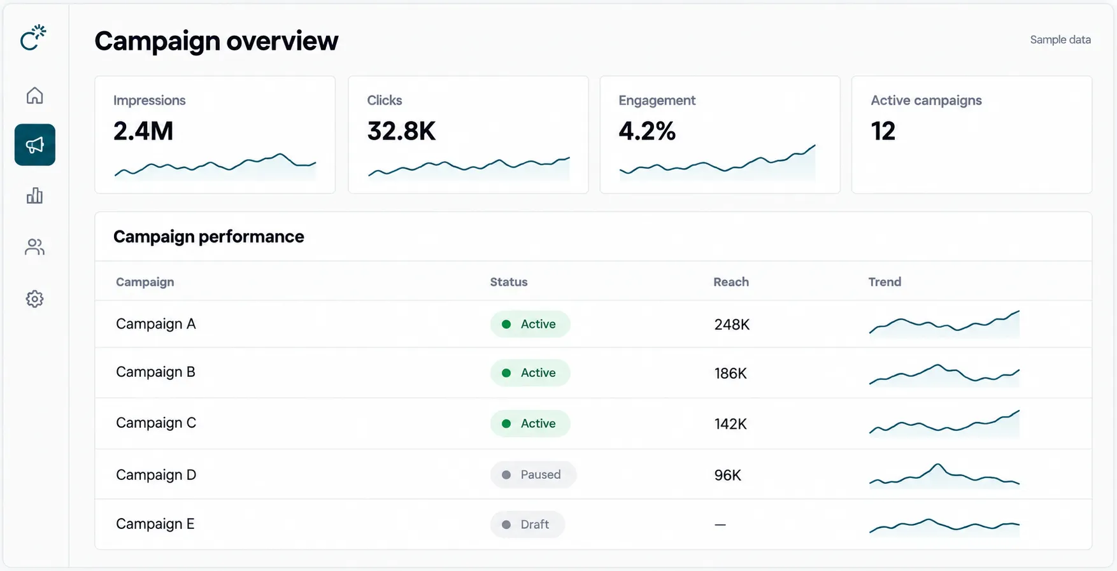Screen dimensions: 1117x571
Task: Click the 96K reach value
Action: coord(727,476)
